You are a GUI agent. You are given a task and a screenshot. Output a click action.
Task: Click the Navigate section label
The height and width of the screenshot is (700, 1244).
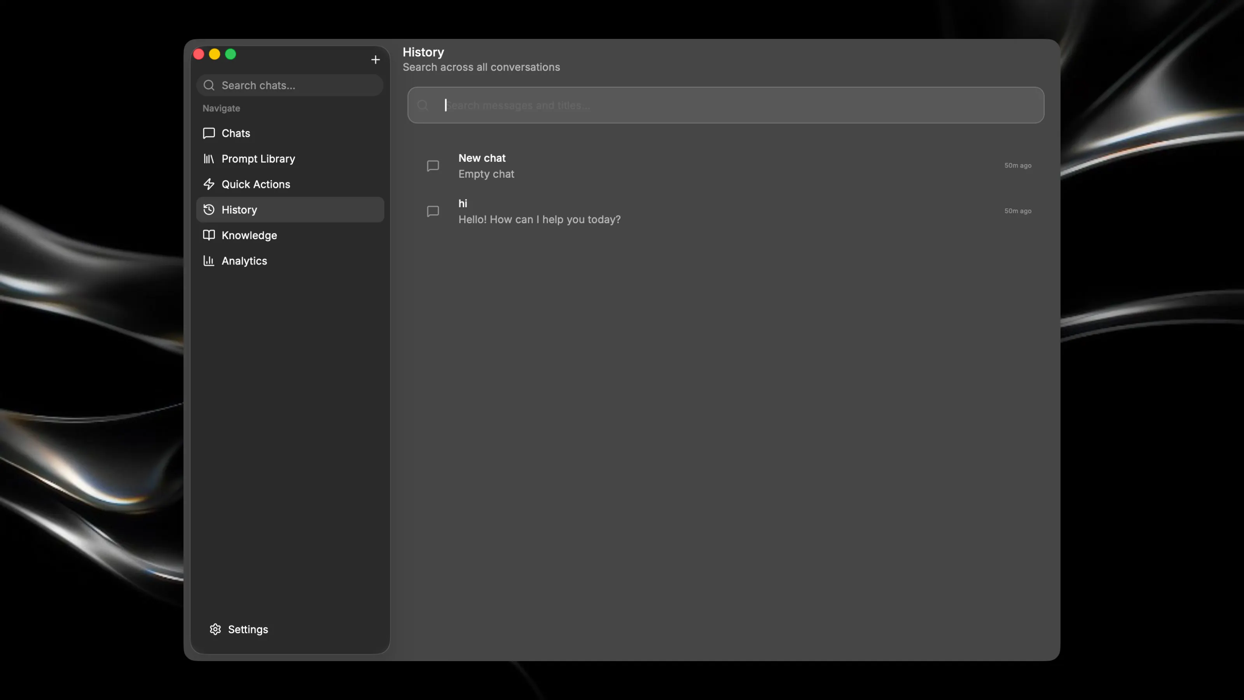[x=221, y=108]
